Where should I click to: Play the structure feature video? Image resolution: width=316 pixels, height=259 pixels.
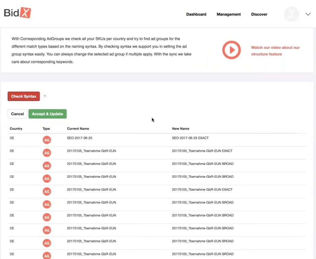(x=231, y=50)
